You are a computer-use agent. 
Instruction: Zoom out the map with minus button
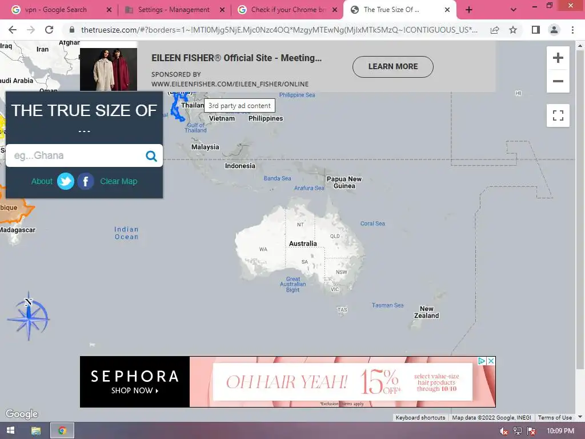coord(558,81)
